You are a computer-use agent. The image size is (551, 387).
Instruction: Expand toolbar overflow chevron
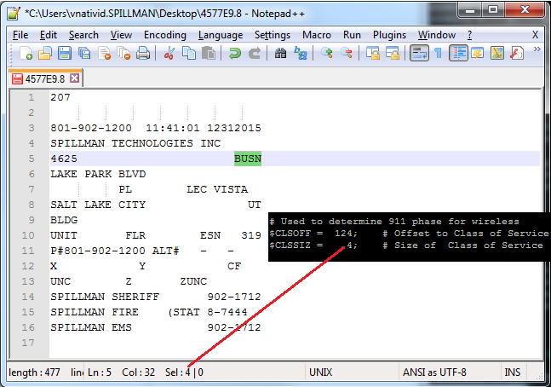tap(537, 49)
